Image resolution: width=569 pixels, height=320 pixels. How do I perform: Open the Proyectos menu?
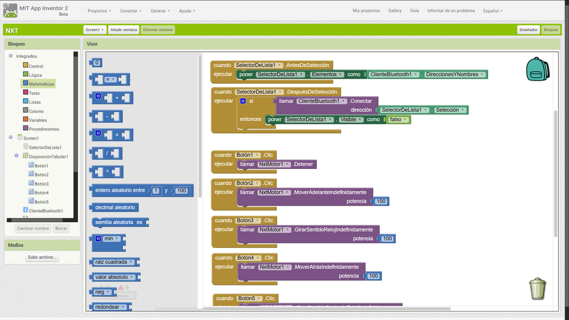point(99,11)
